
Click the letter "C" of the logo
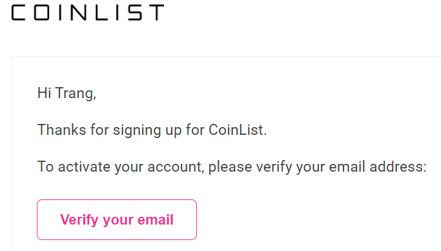click(x=19, y=13)
